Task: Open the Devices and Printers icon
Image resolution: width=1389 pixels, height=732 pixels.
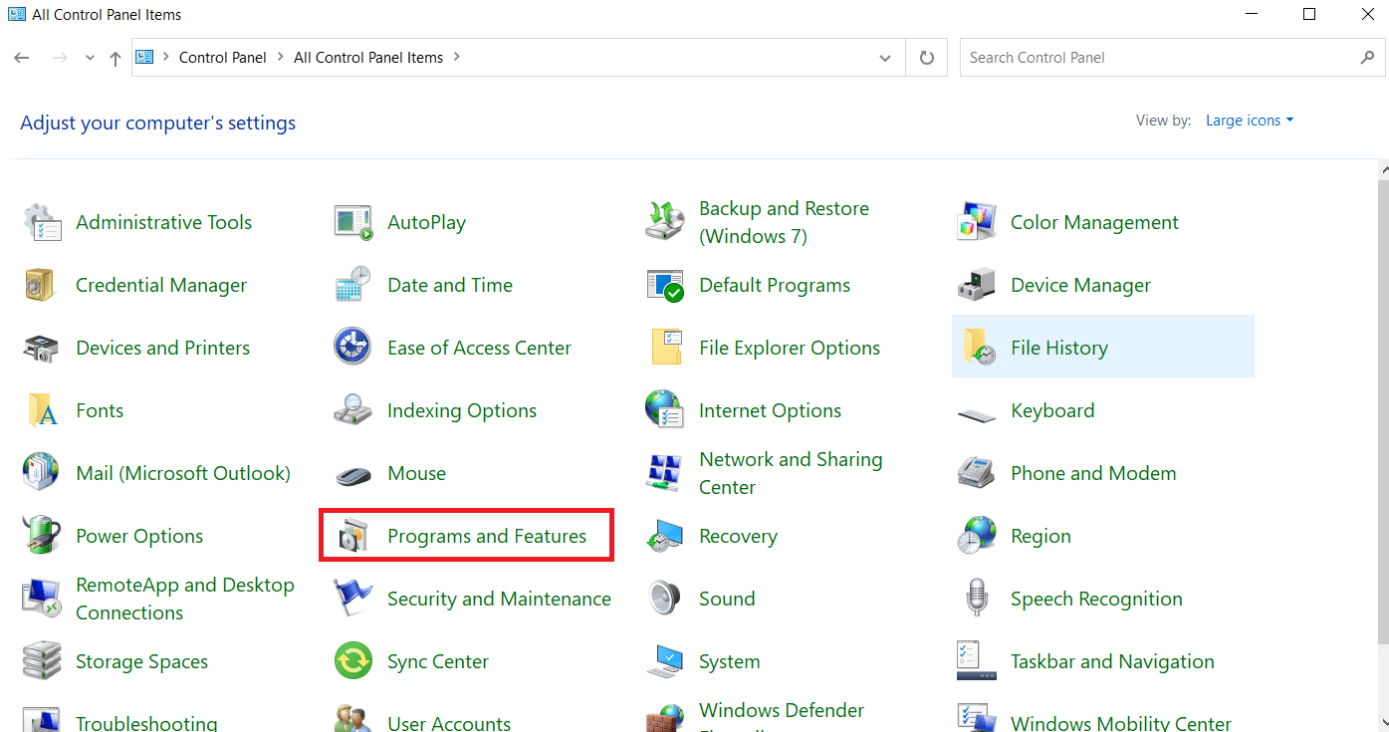Action: coord(42,348)
